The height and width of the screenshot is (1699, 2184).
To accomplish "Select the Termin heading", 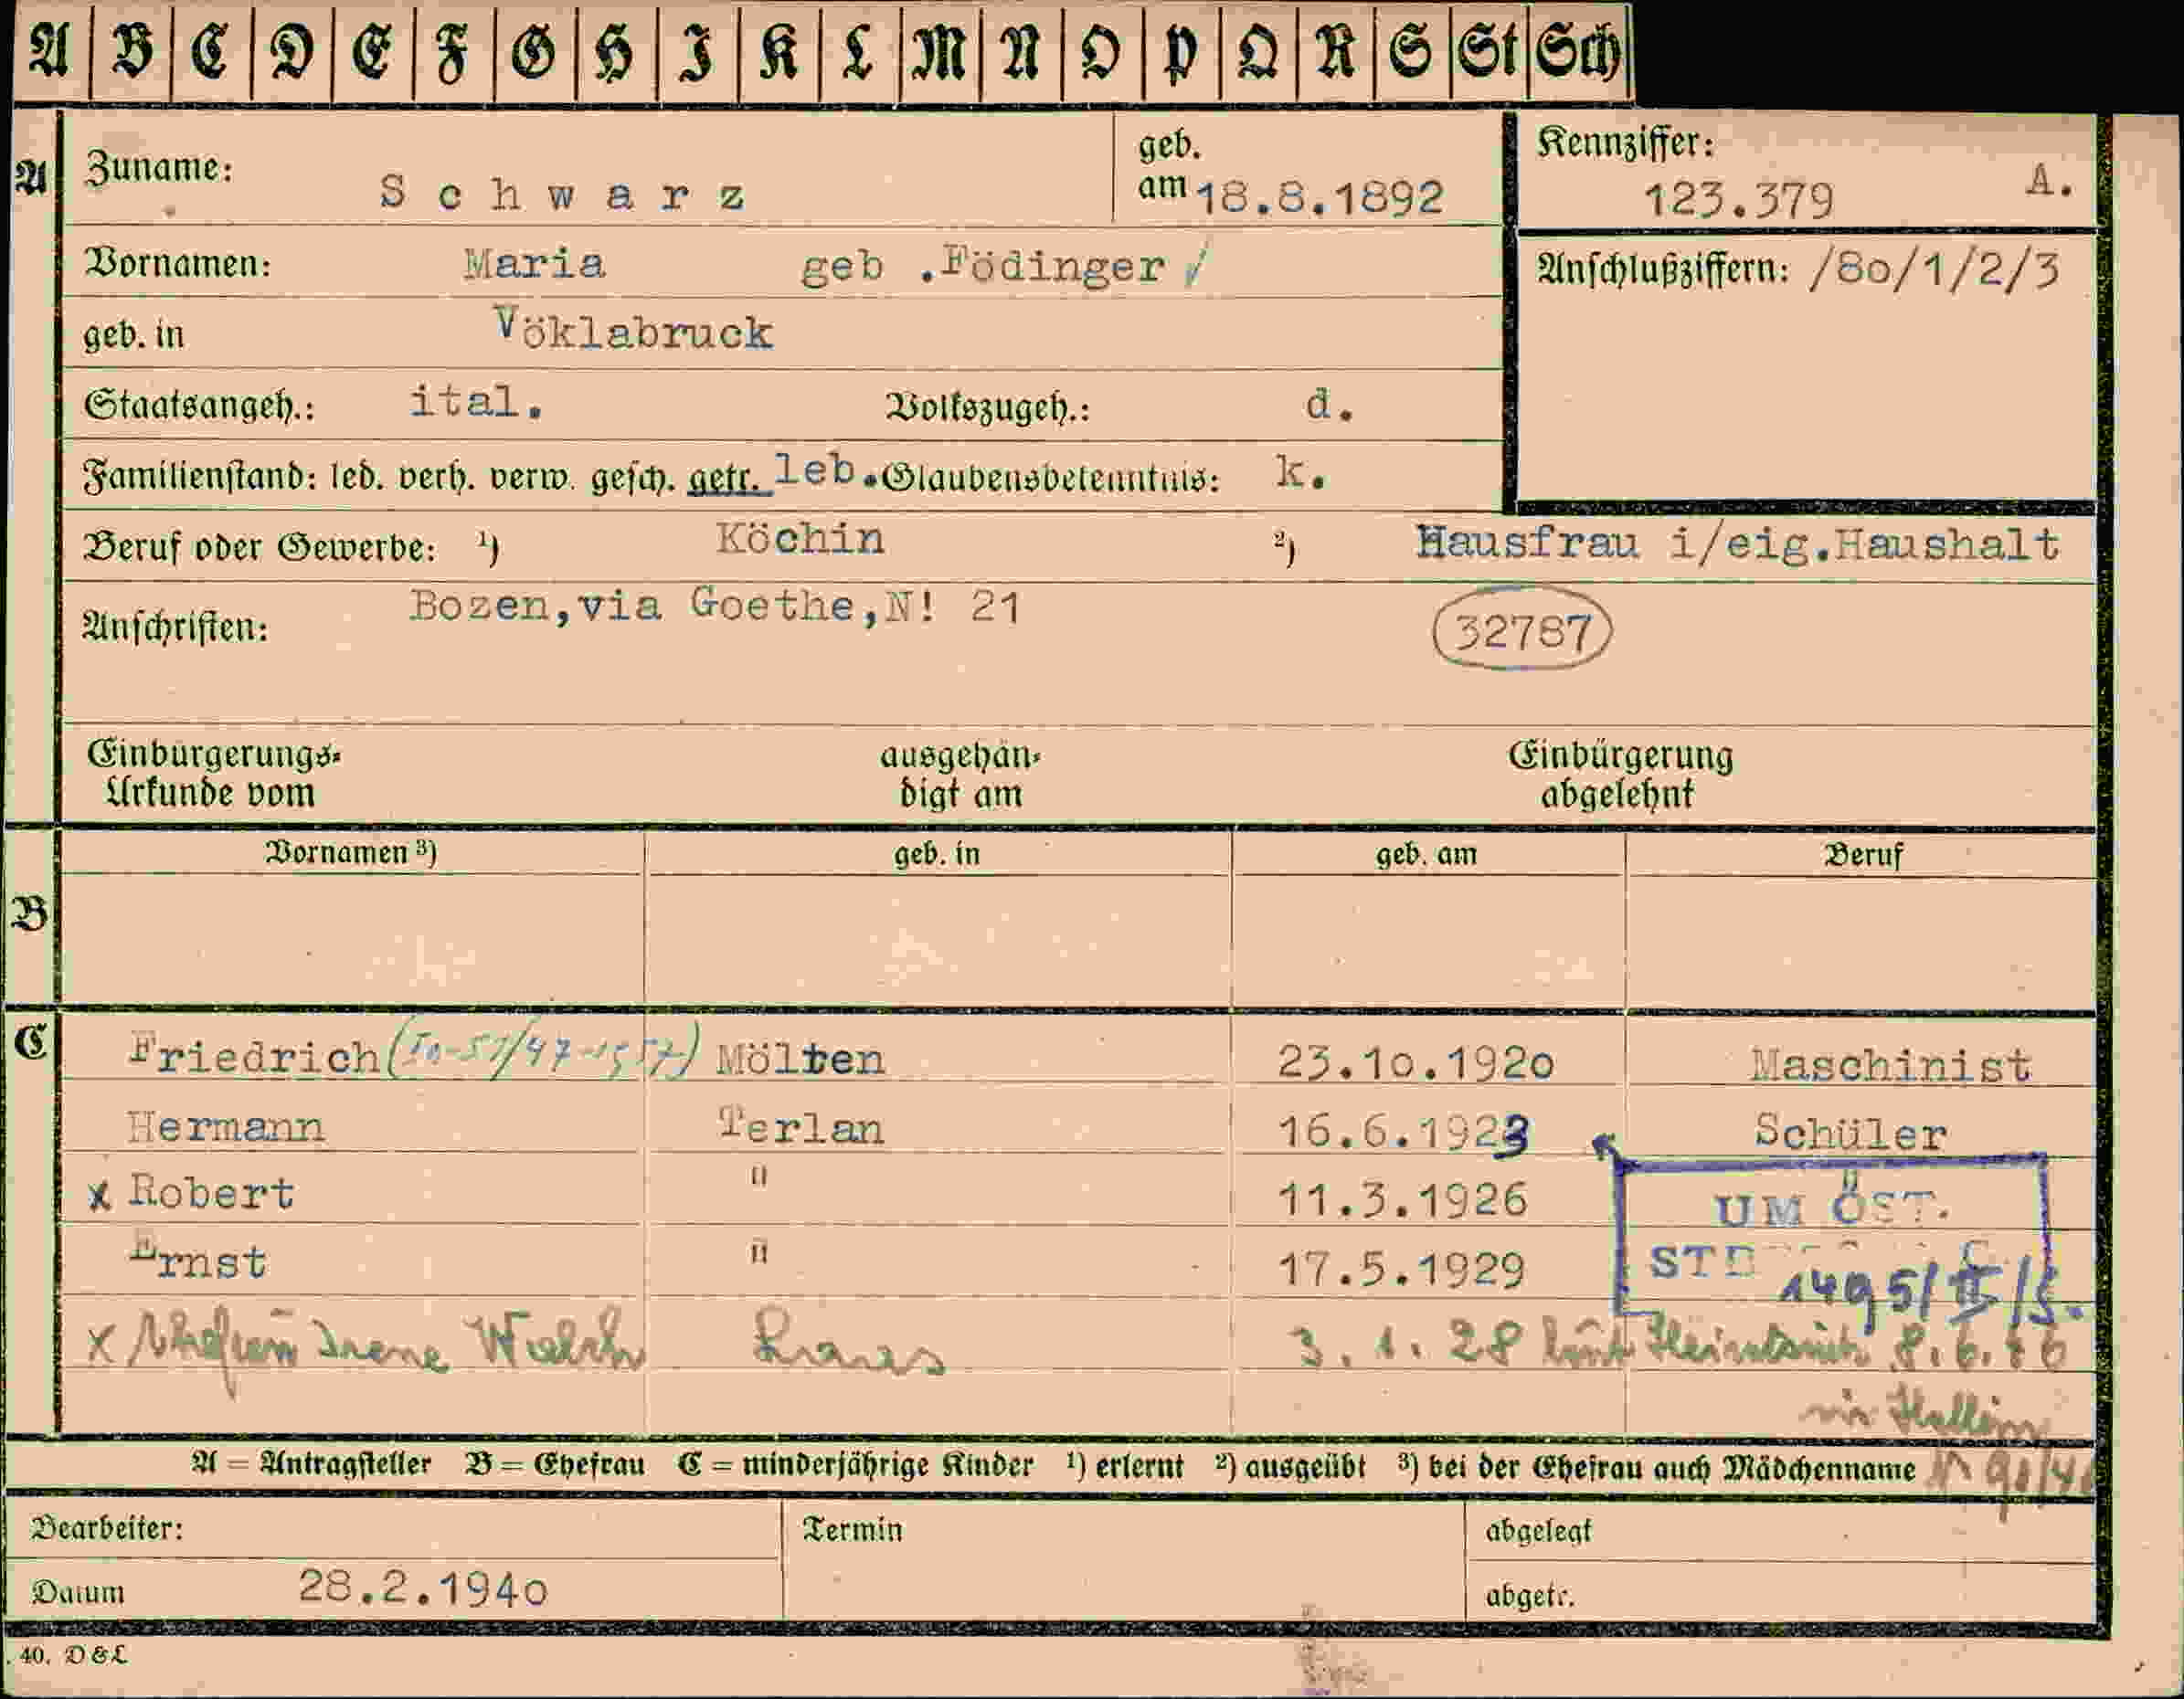I will (852, 1529).
